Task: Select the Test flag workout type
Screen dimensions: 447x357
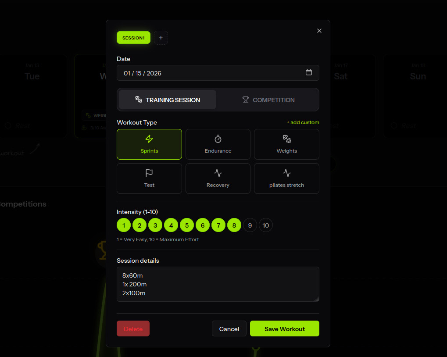Action: pos(149,178)
